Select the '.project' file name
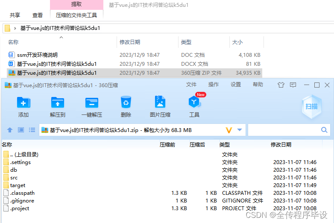 coord(20,208)
